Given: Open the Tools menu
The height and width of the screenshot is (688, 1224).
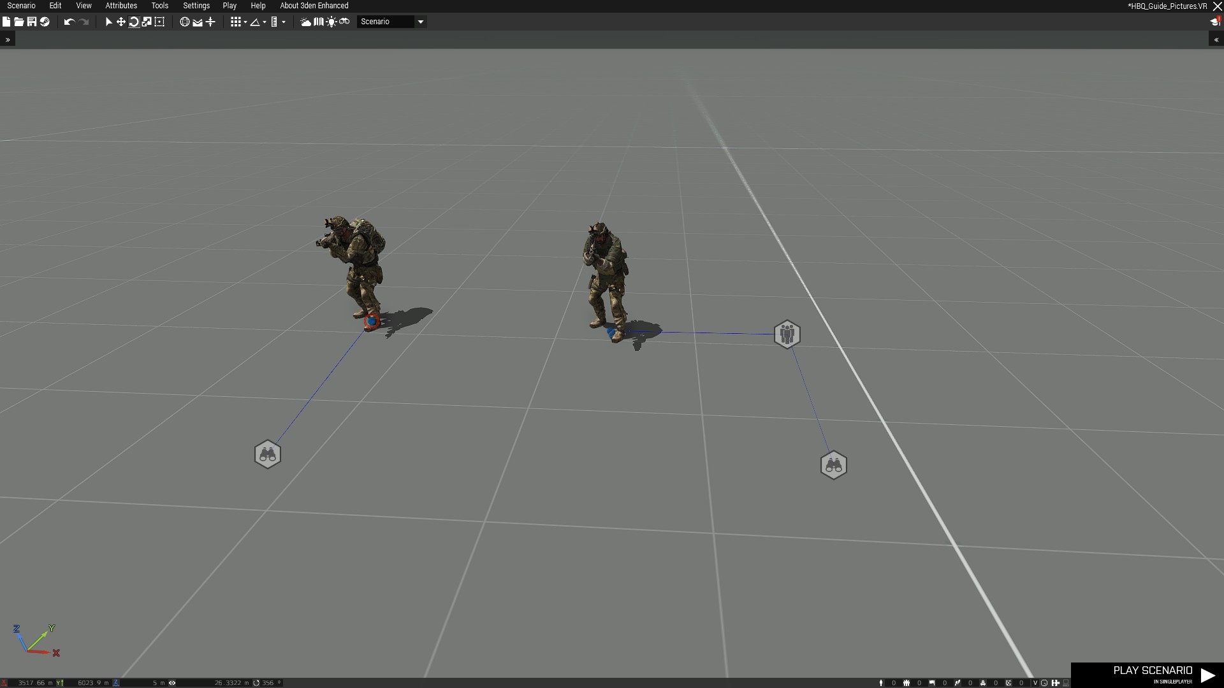Looking at the screenshot, I should [x=160, y=6].
